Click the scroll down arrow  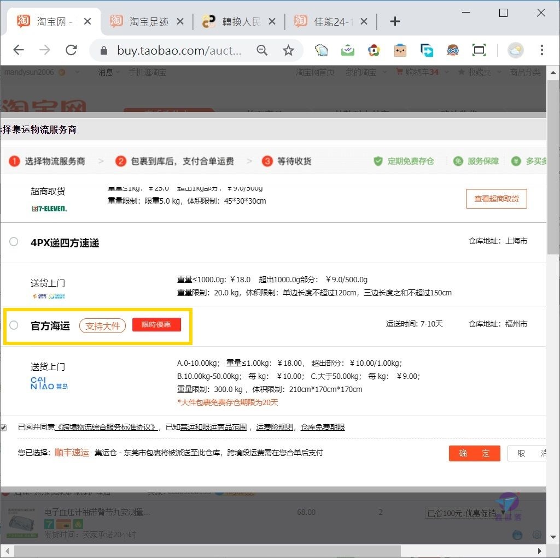(x=553, y=537)
